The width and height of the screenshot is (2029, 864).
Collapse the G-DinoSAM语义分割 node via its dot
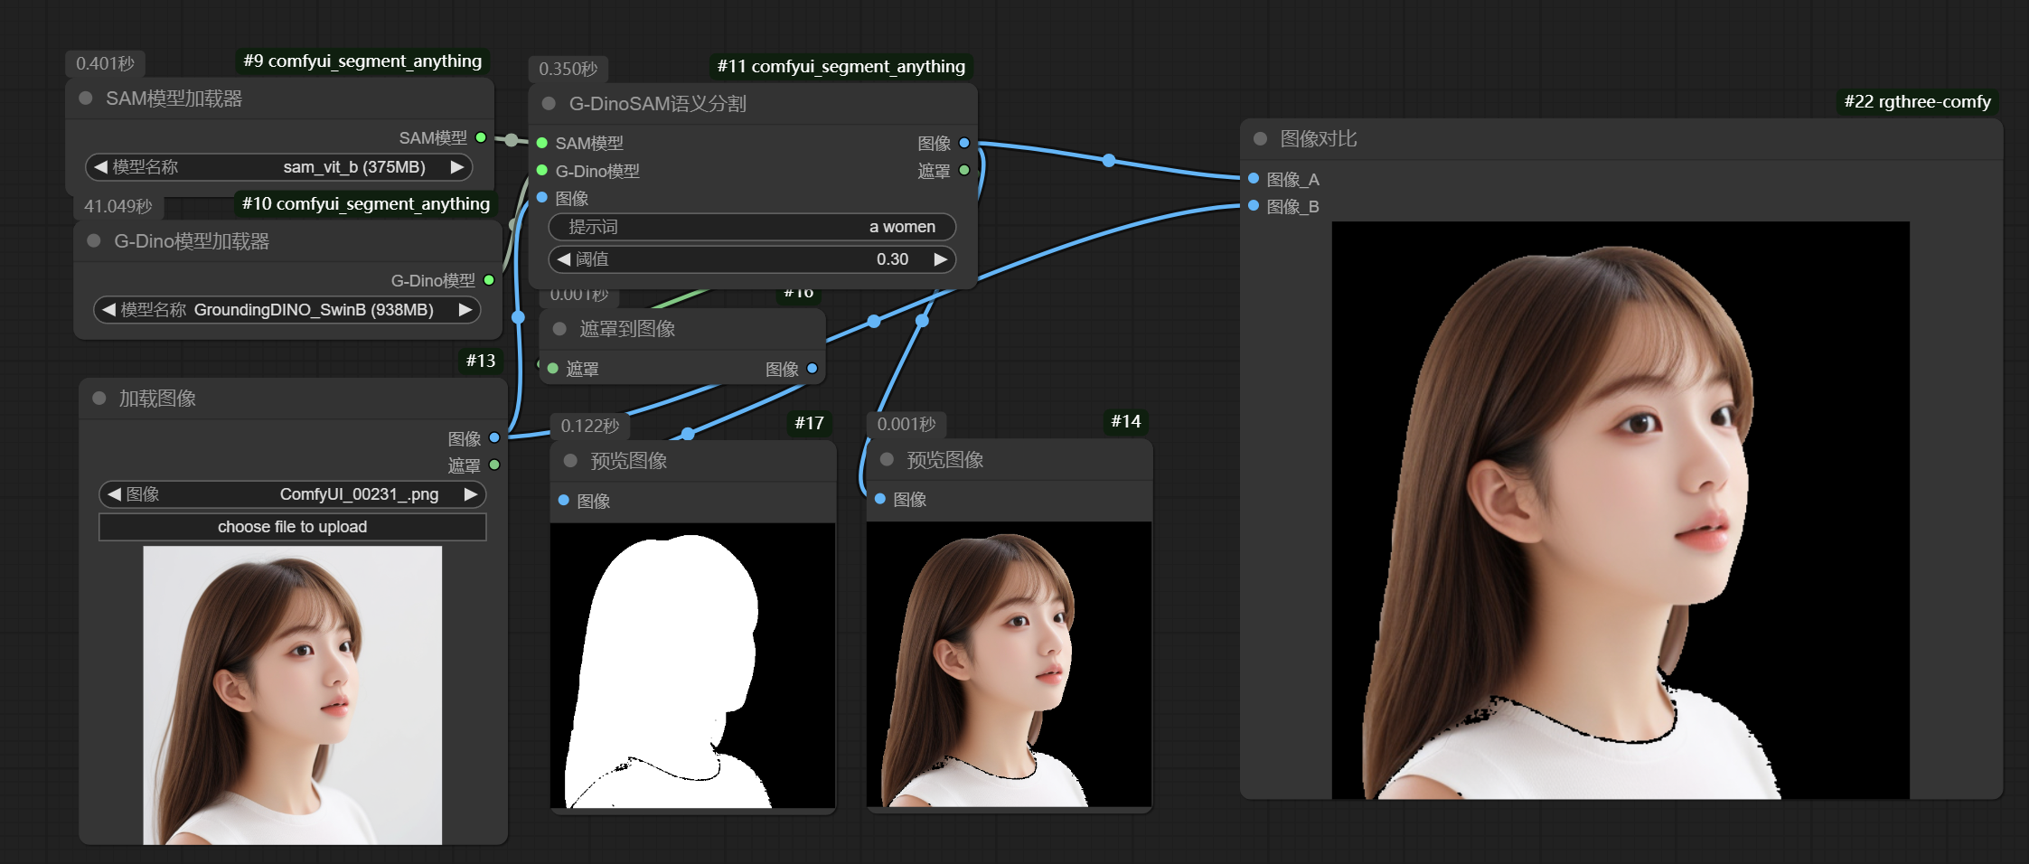549,104
